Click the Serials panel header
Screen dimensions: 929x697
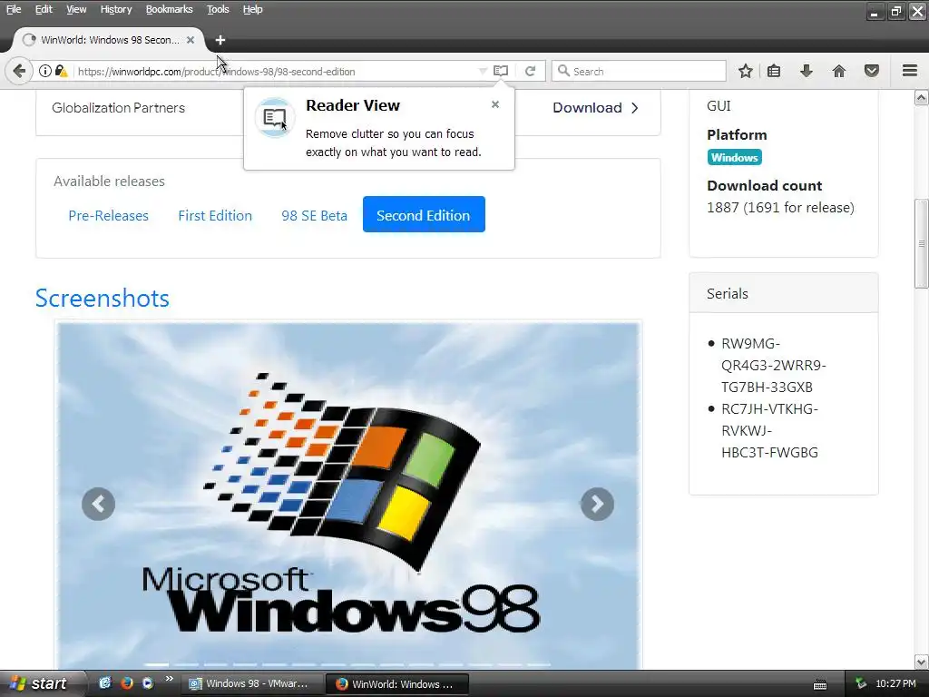click(783, 293)
